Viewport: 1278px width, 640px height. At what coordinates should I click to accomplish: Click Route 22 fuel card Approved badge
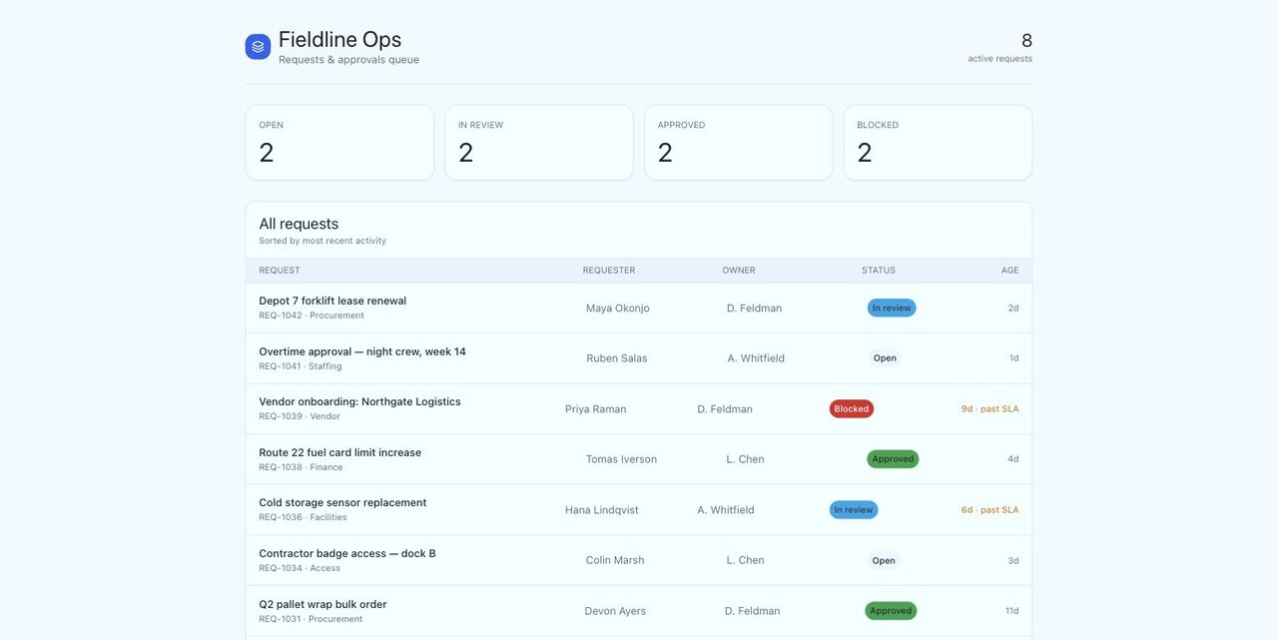(x=893, y=459)
